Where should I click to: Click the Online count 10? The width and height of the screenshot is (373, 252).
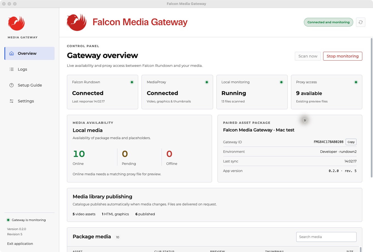[79, 154]
